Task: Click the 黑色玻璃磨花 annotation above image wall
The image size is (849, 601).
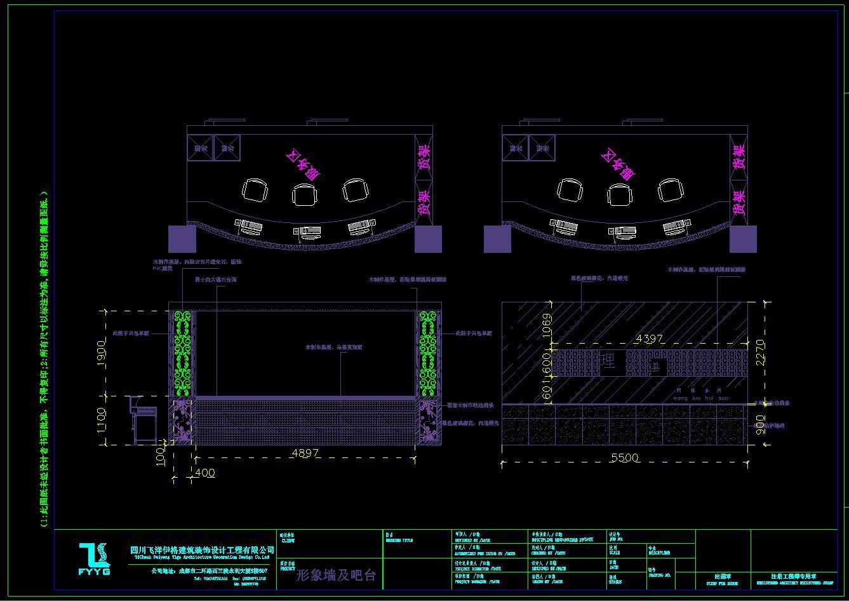Action: point(599,278)
